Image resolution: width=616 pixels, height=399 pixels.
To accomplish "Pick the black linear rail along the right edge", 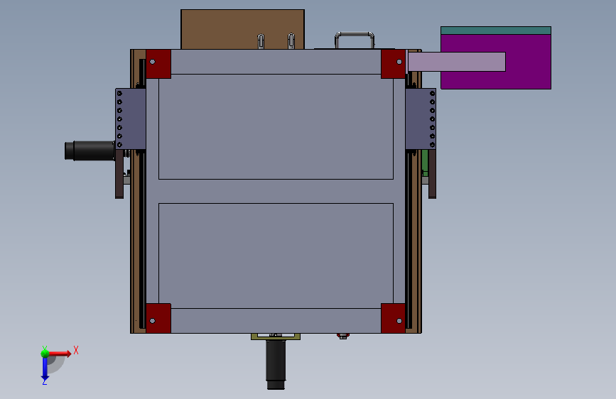I will coord(409,241).
